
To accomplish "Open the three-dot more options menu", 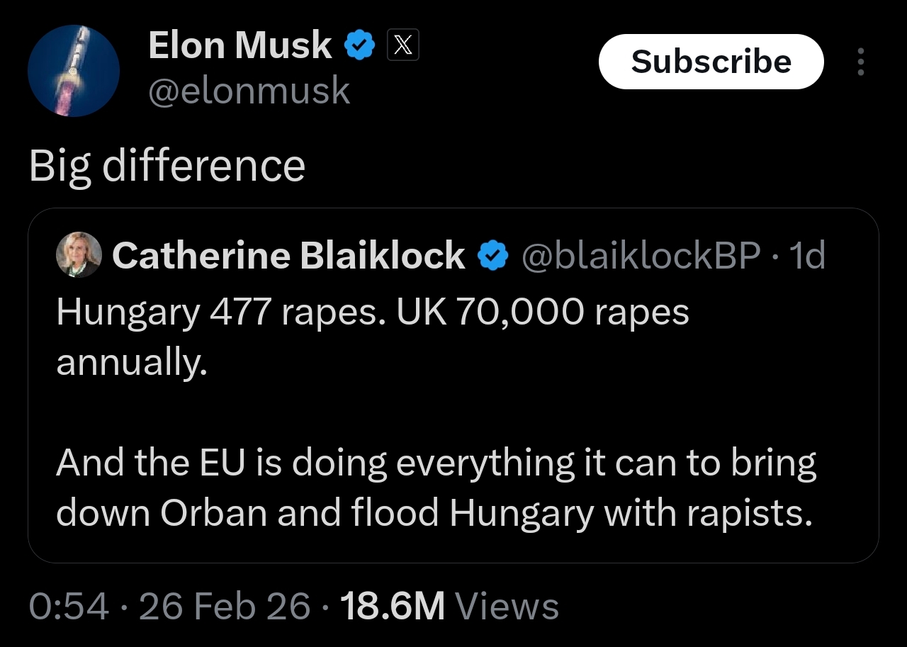I will 860,62.
